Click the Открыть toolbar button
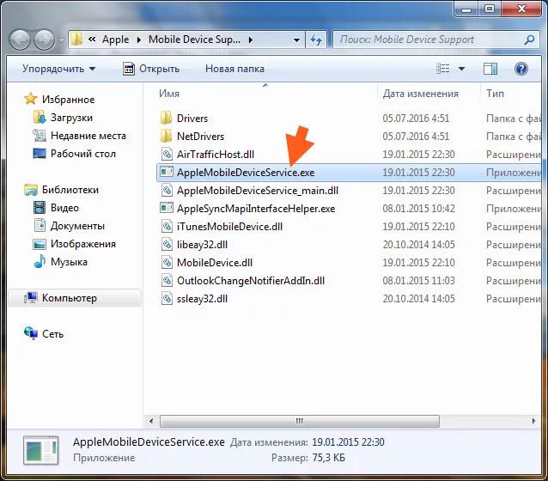 [151, 69]
